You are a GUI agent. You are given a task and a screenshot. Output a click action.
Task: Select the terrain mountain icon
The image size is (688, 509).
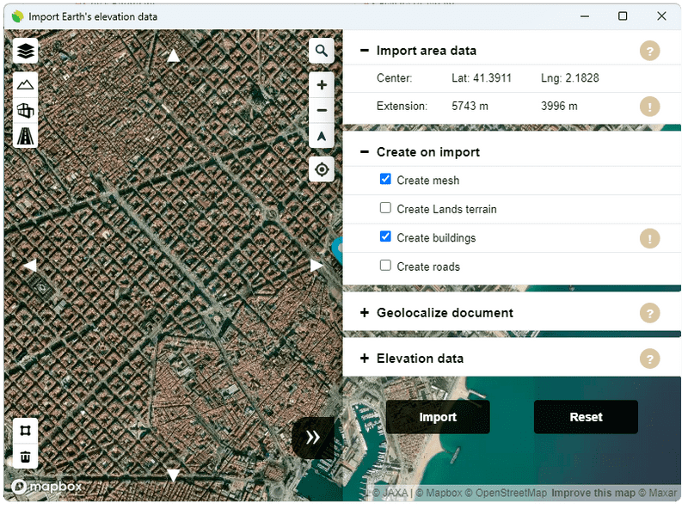click(x=26, y=84)
